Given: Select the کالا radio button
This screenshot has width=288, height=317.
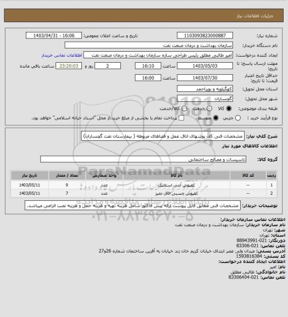Looking at the screenshot, I should 229,108.
